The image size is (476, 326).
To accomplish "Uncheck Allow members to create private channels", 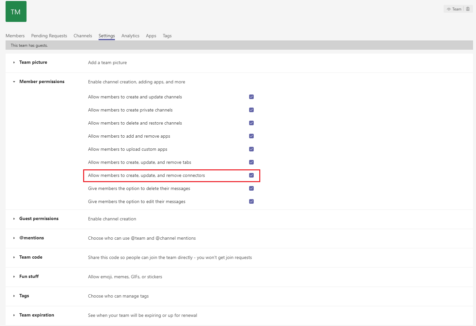I will (x=251, y=110).
